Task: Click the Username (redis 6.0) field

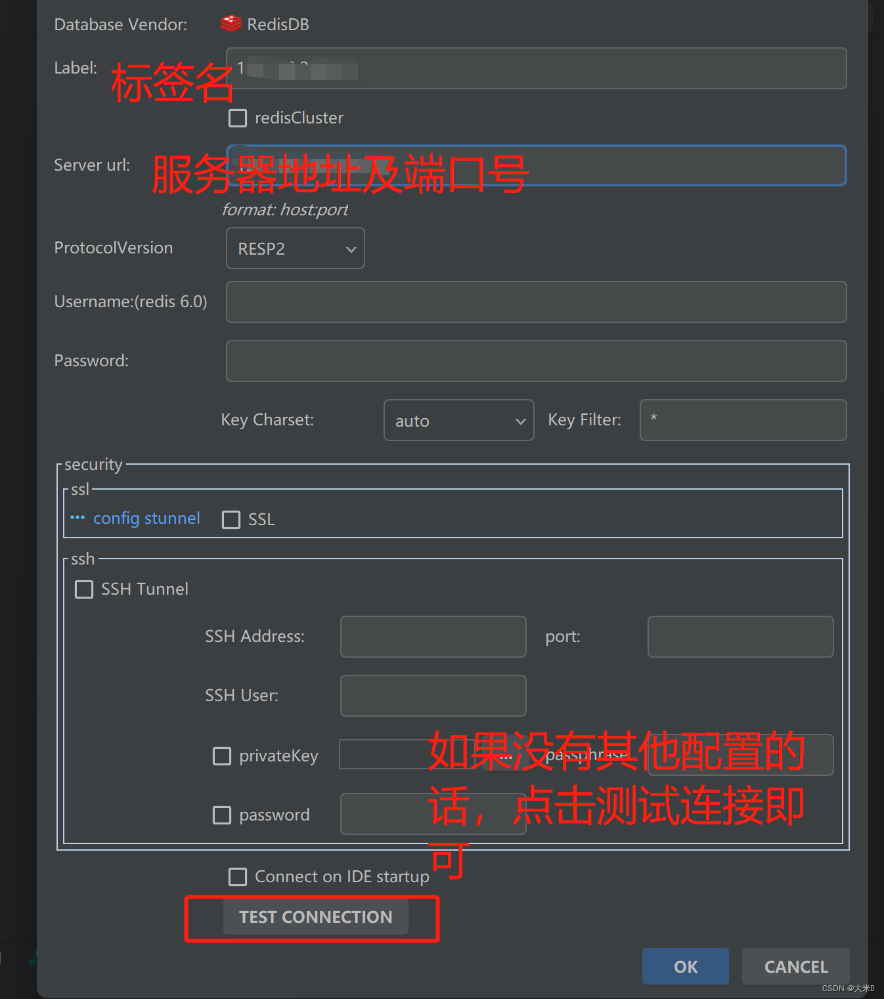Action: 537,302
